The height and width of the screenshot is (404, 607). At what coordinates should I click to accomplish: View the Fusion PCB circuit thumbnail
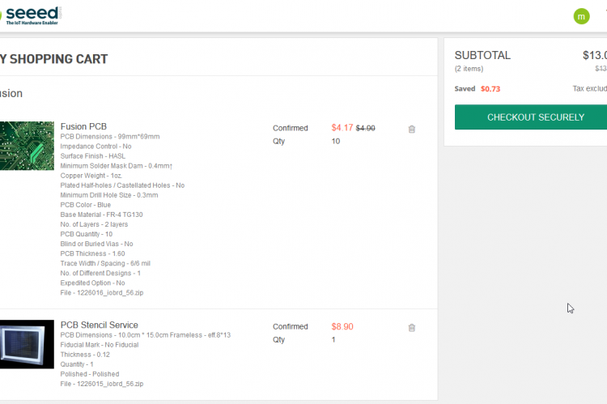click(x=27, y=146)
